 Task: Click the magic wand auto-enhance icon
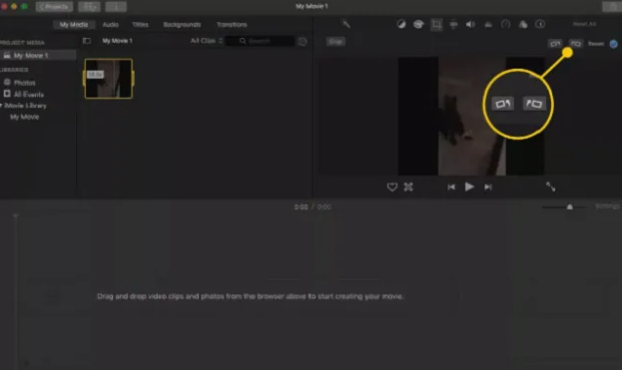(x=346, y=24)
